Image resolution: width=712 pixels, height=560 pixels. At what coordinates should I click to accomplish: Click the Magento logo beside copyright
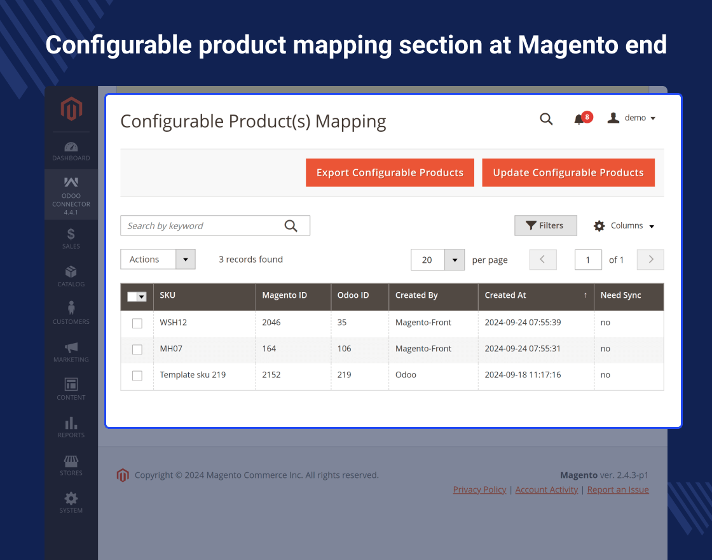pos(123,475)
